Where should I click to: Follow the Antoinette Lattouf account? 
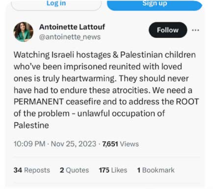168,30
